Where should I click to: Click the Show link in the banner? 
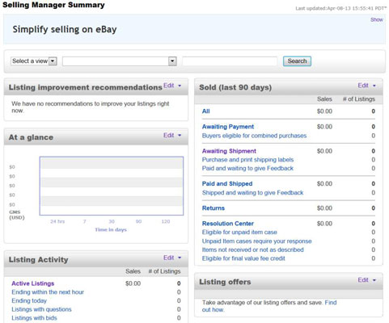(377, 19)
